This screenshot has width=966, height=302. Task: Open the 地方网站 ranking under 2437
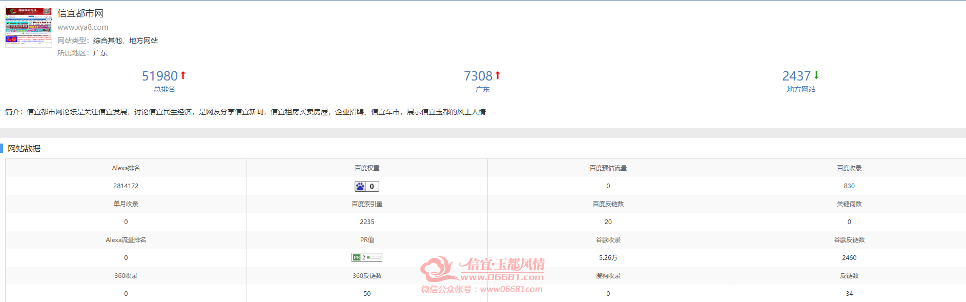[801, 89]
